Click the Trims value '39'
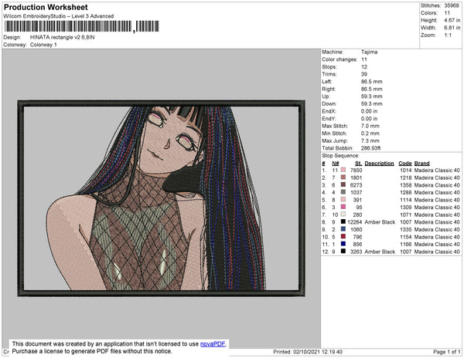The image size is (464, 358). click(x=364, y=74)
